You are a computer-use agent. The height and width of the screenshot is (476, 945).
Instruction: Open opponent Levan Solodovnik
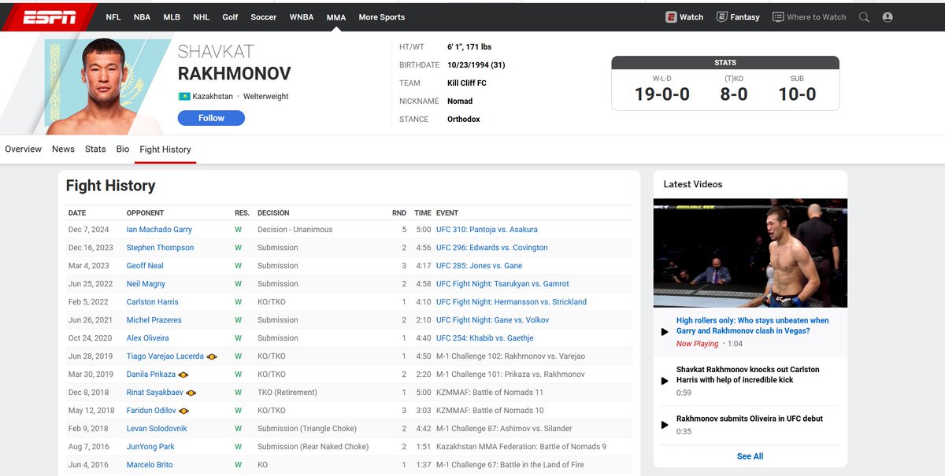156,429
